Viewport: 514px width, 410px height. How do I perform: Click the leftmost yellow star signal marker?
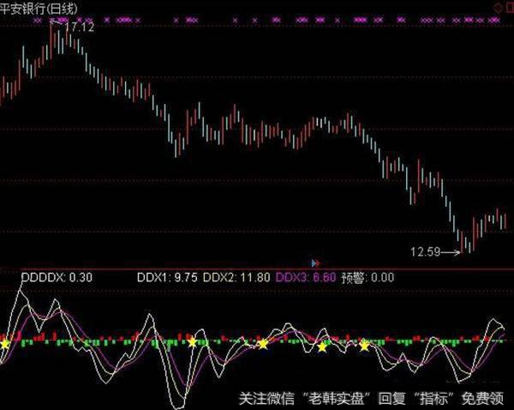pyautogui.click(x=4, y=344)
